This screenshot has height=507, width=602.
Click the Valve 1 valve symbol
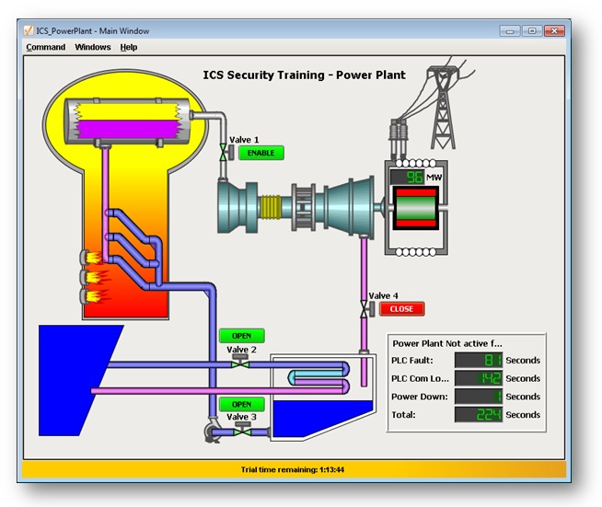[224, 154]
